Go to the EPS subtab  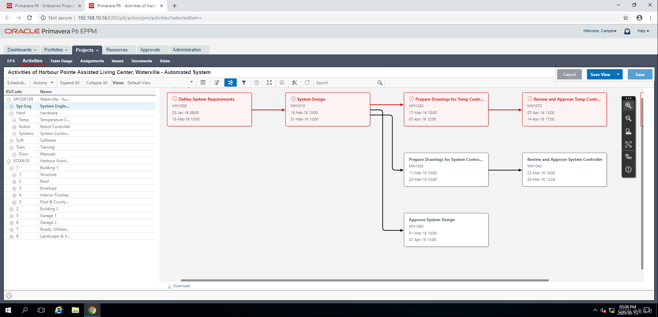(11, 61)
